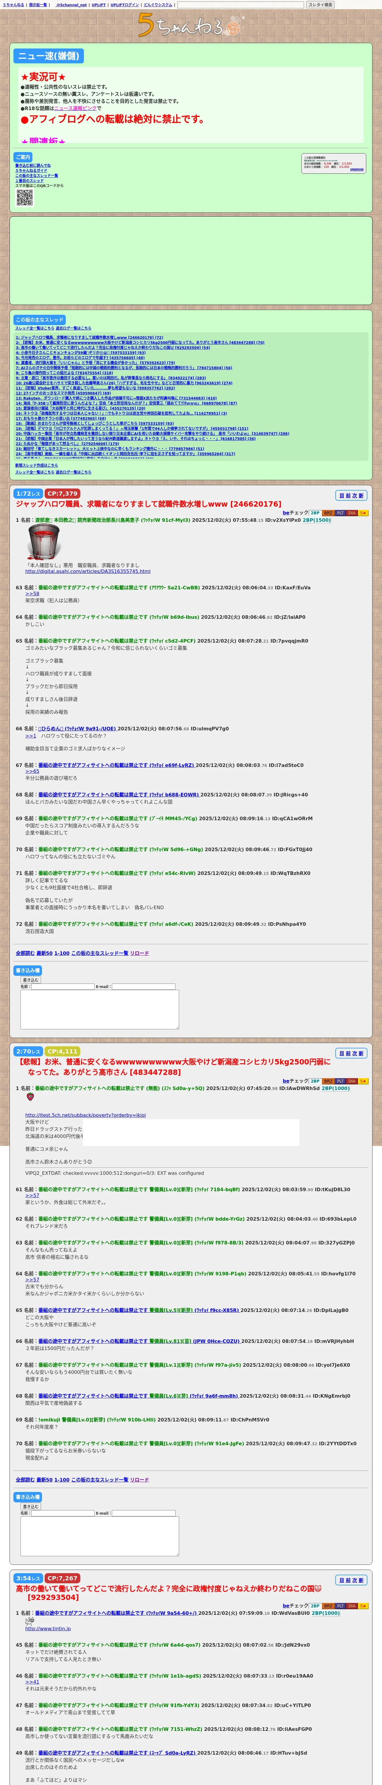This screenshot has height=1785, width=382.
Task: Click the CP:4,111 badge
Action: click(x=62, y=1051)
